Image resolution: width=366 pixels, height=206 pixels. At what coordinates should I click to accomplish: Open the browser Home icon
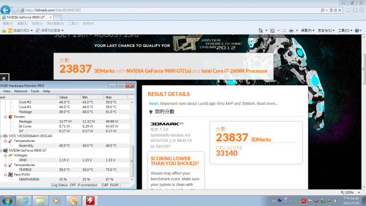pos(348,10)
